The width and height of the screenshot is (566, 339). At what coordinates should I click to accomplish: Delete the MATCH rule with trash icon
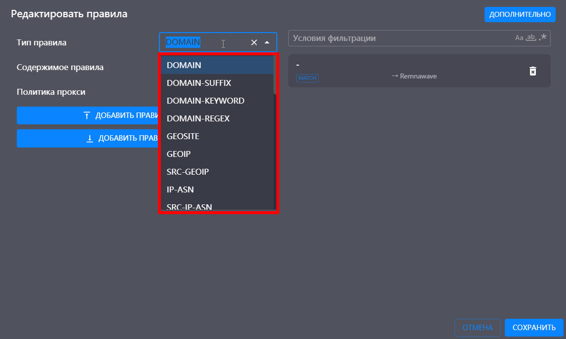[x=533, y=71]
